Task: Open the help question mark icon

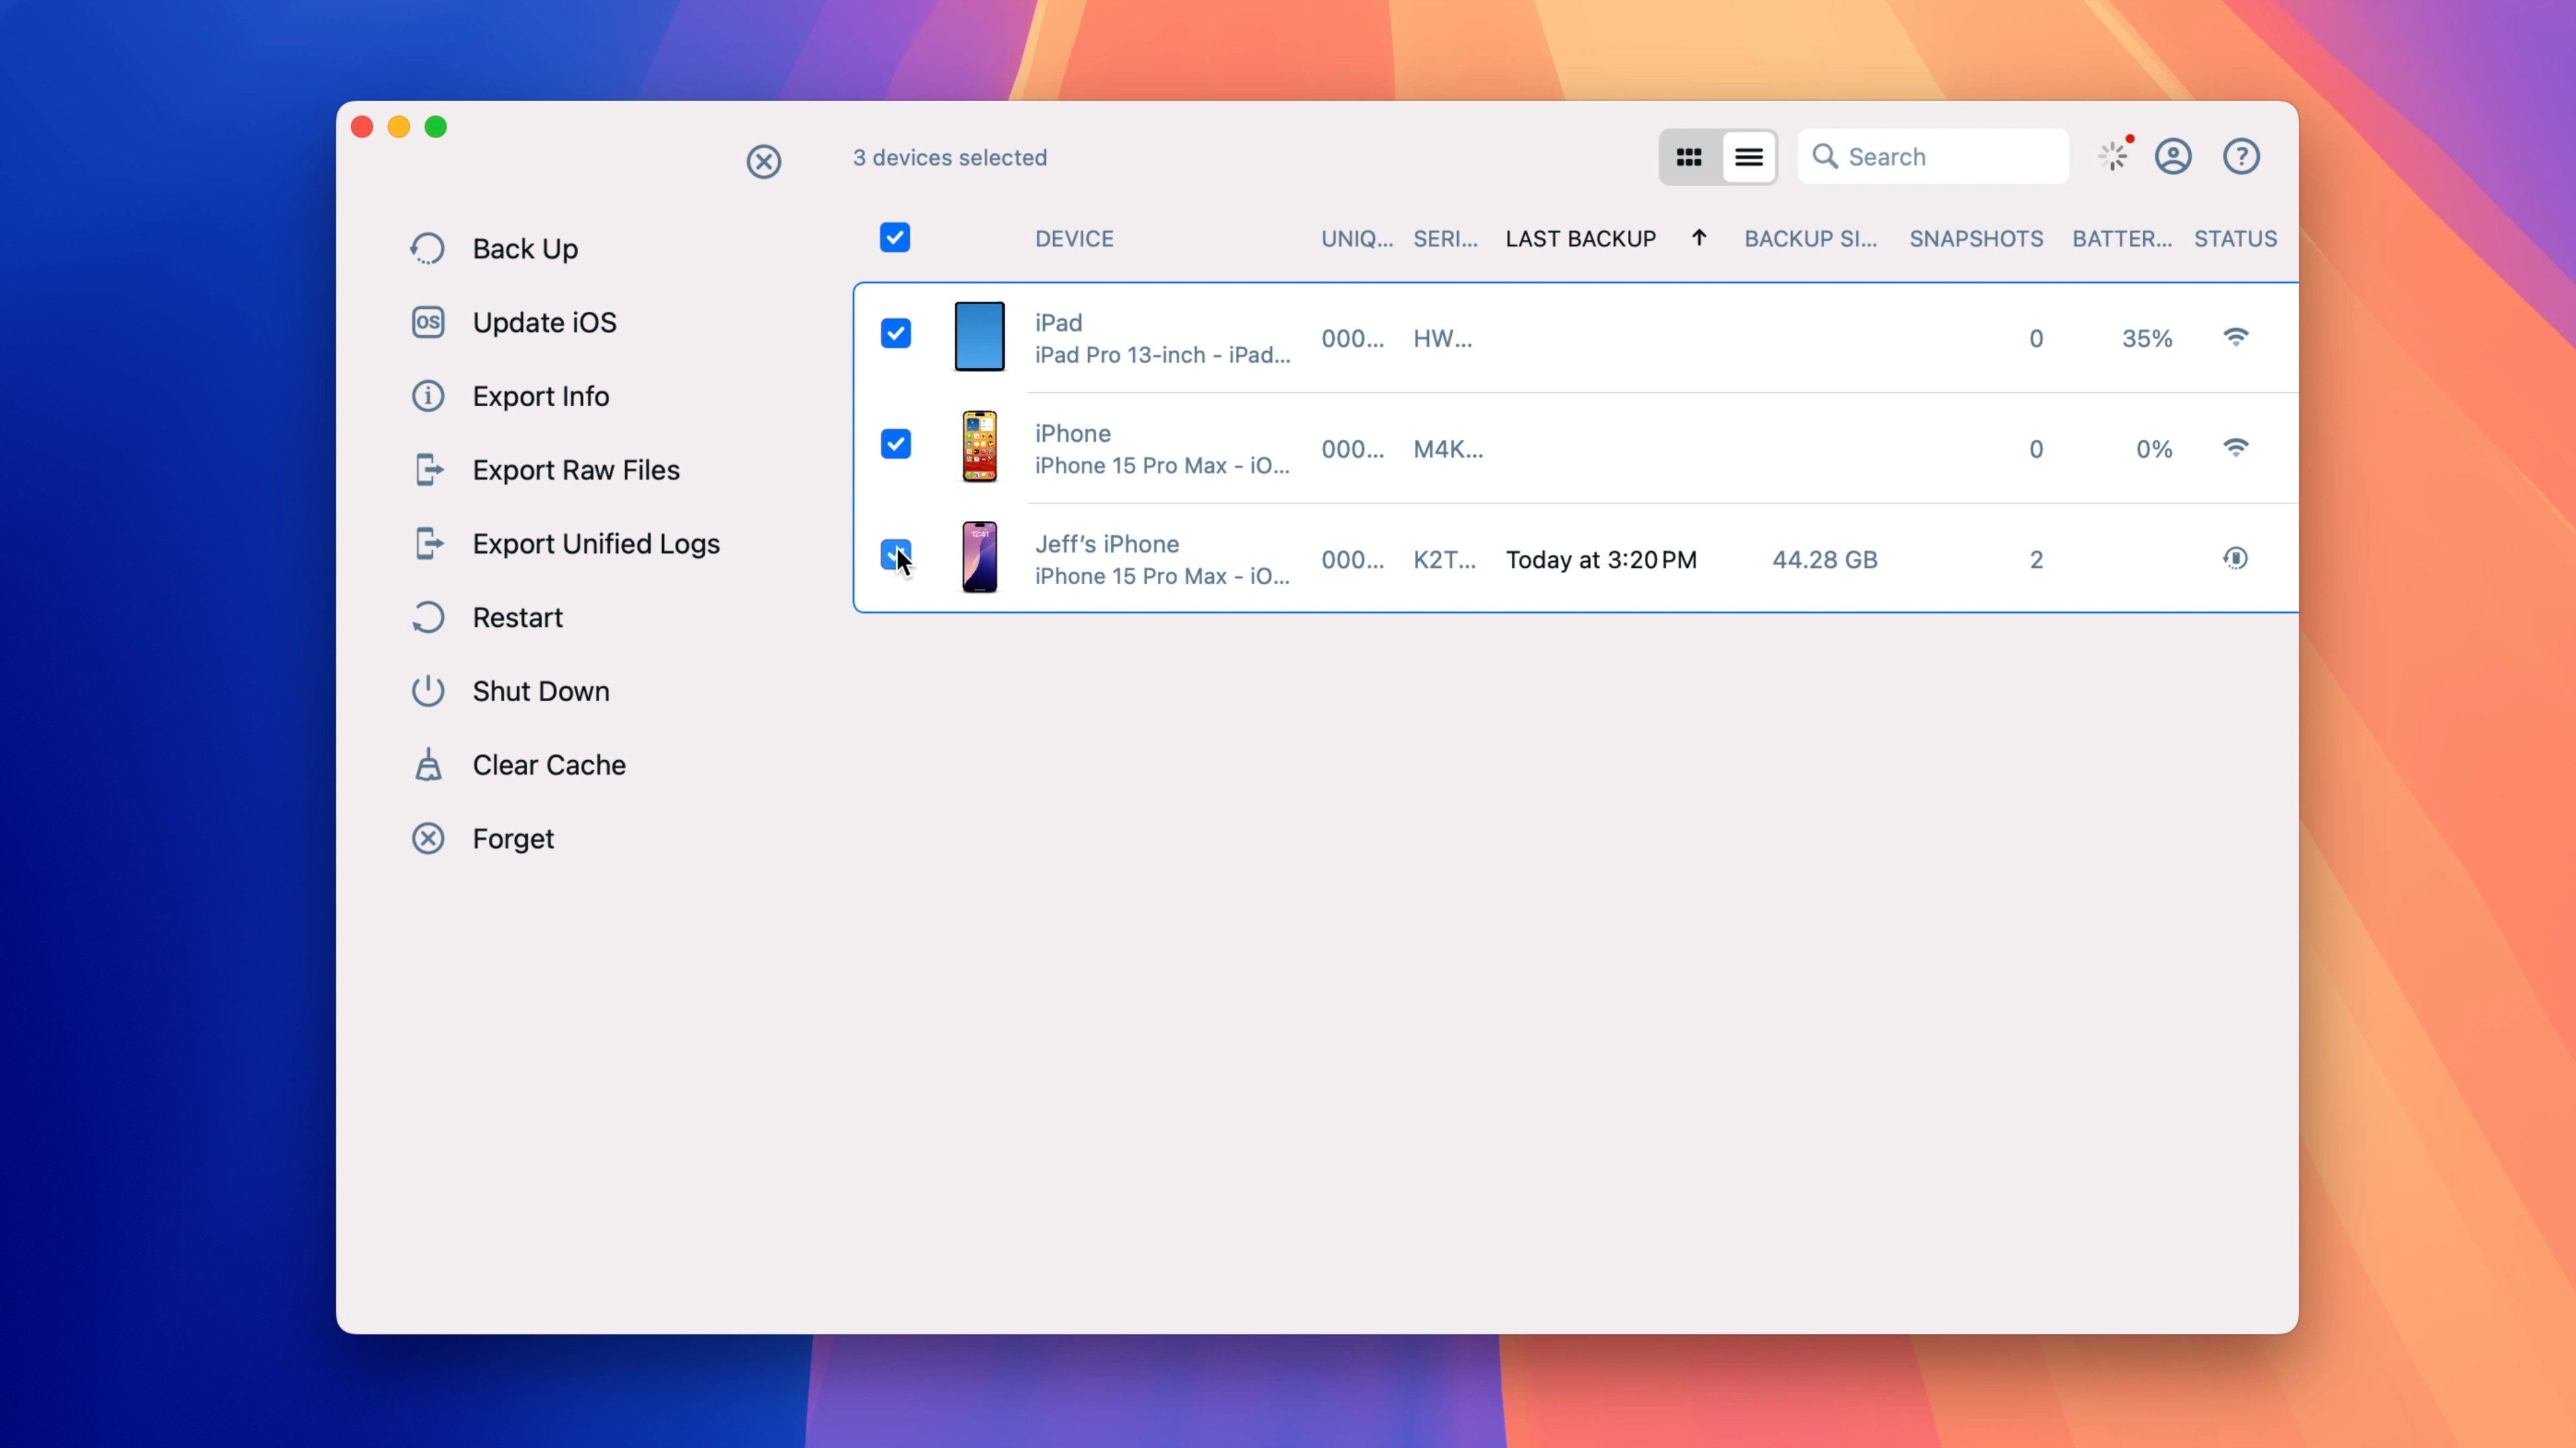Action: point(2241,157)
